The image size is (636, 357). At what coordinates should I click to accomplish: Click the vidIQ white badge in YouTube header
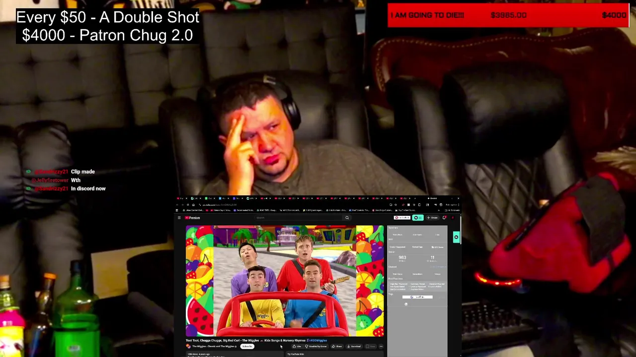point(402,218)
